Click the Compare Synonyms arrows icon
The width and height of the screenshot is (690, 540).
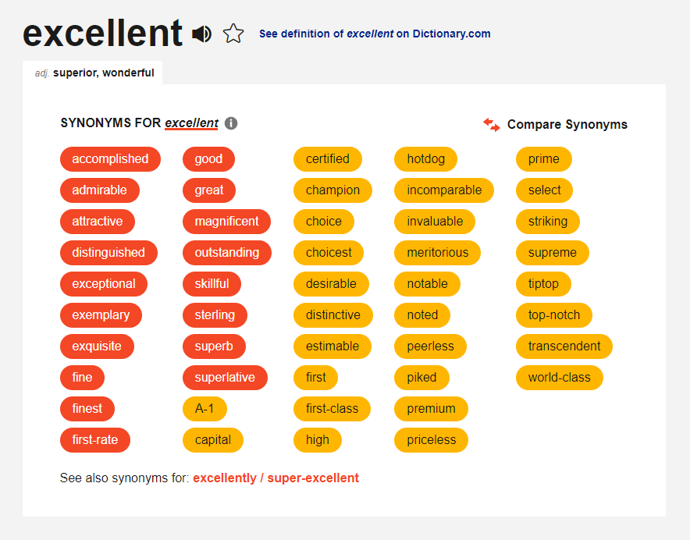[492, 125]
